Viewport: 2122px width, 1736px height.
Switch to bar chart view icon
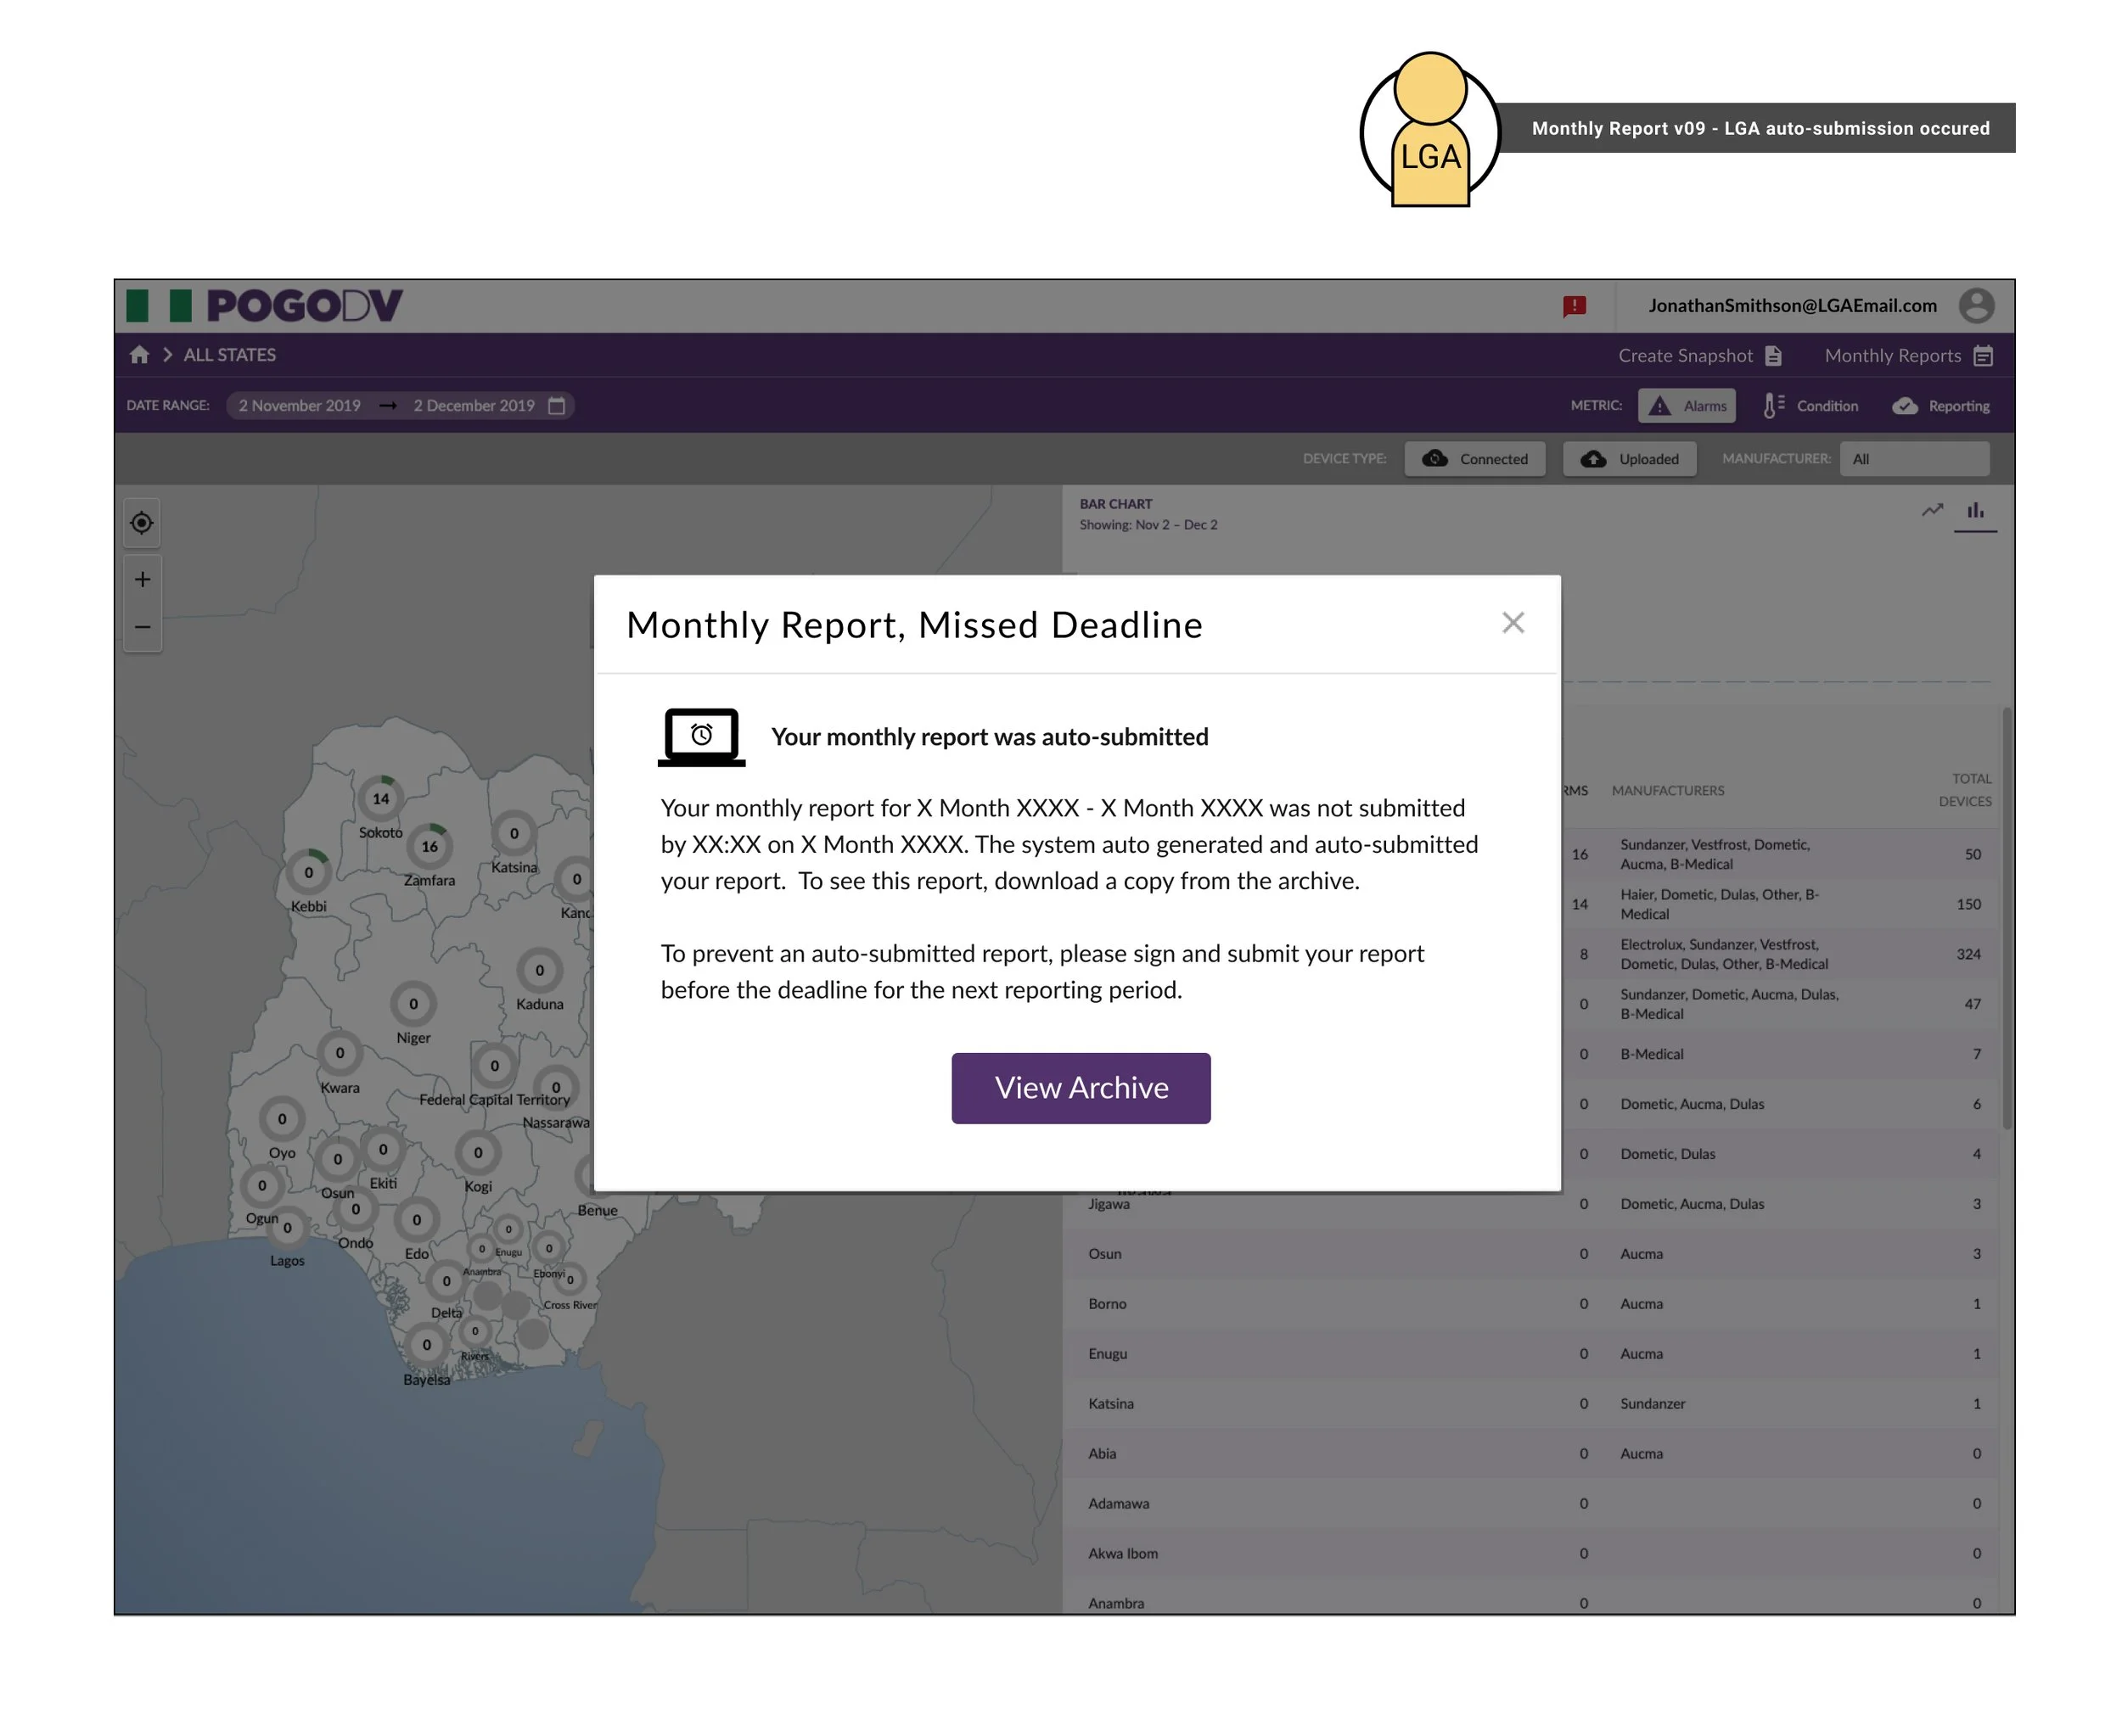pos(1975,511)
